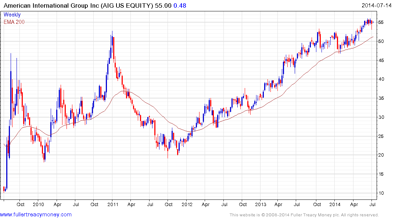Click the 55 price level on the right axis
This screenshot has width=395, height=220.
(x=381, y=22)
